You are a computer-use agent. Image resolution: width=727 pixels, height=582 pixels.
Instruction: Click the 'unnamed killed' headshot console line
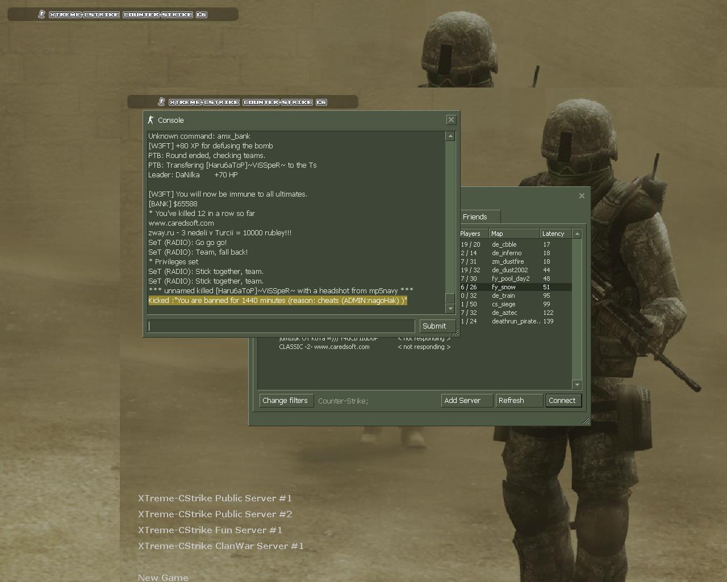(281, 290)
